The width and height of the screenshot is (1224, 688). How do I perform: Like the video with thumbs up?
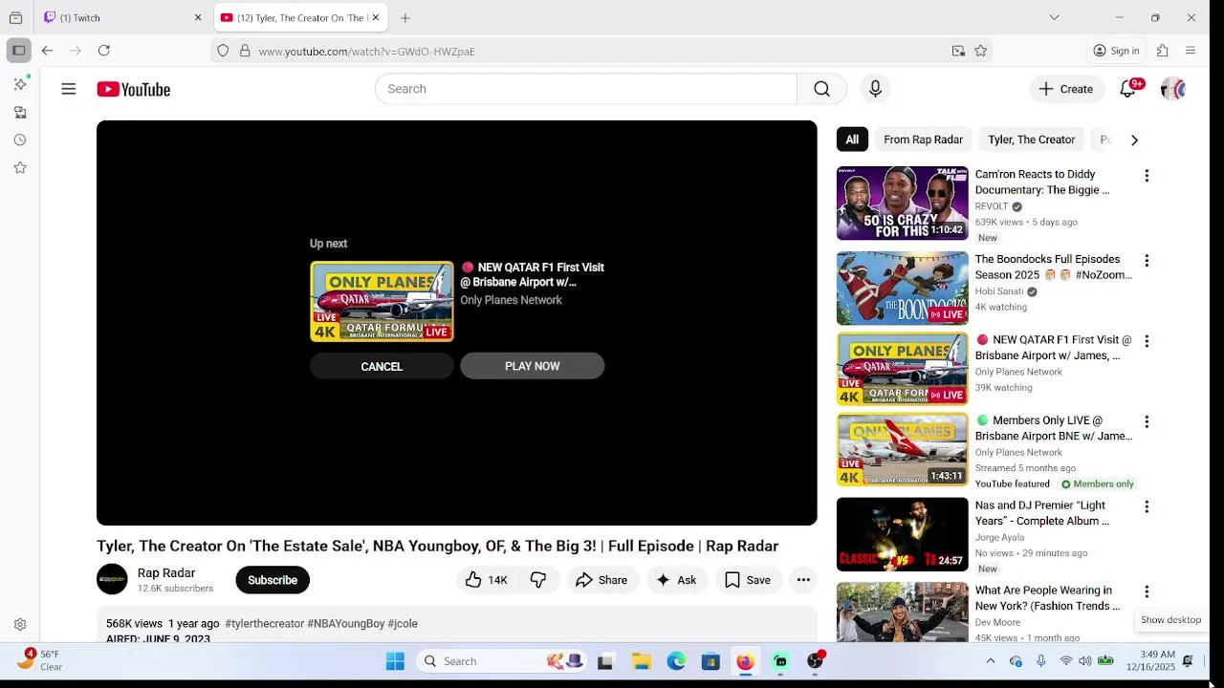487,580
